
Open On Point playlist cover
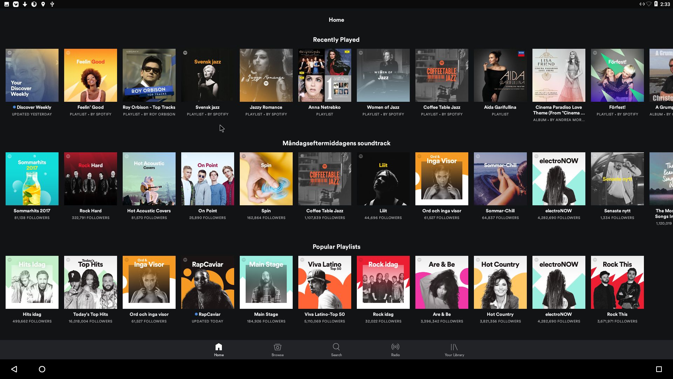click(x=208, y=179)
